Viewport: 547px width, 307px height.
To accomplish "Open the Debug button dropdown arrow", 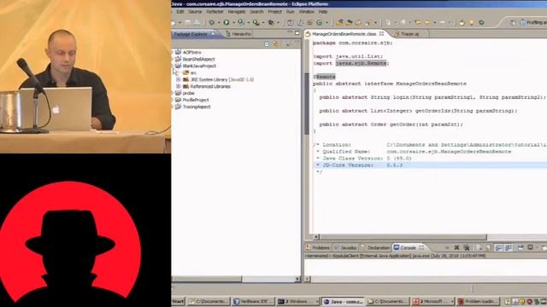I will (218, 23).
